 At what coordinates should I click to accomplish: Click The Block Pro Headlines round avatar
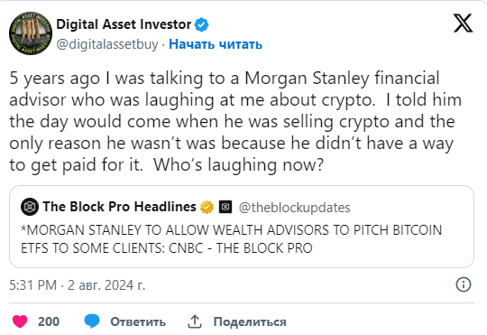[x=30, y=207]
